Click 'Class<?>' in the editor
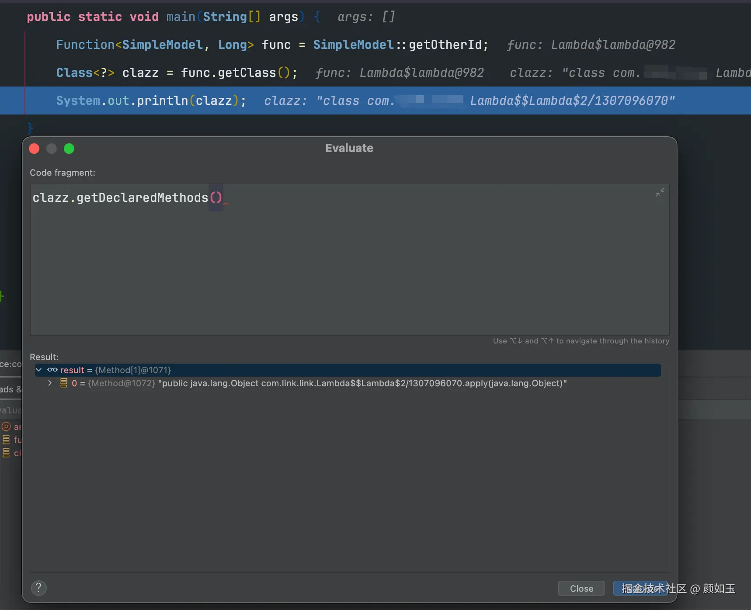The image size is (751, 610). tap(85, 73)
